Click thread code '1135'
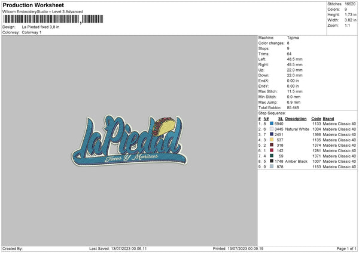359x253 pixels. 317,140
